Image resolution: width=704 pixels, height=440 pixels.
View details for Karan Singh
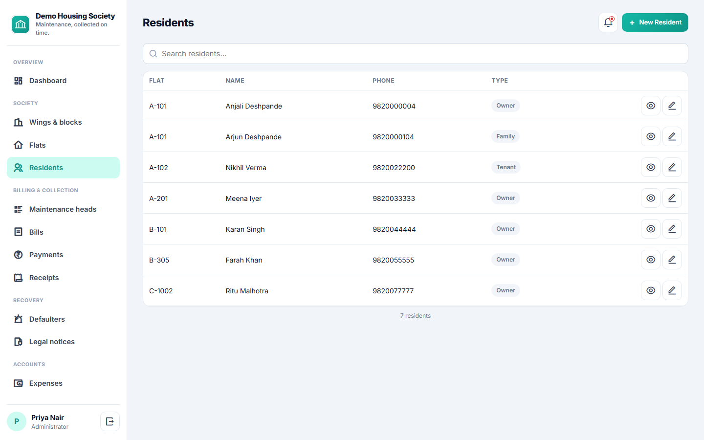pos(651,229)
